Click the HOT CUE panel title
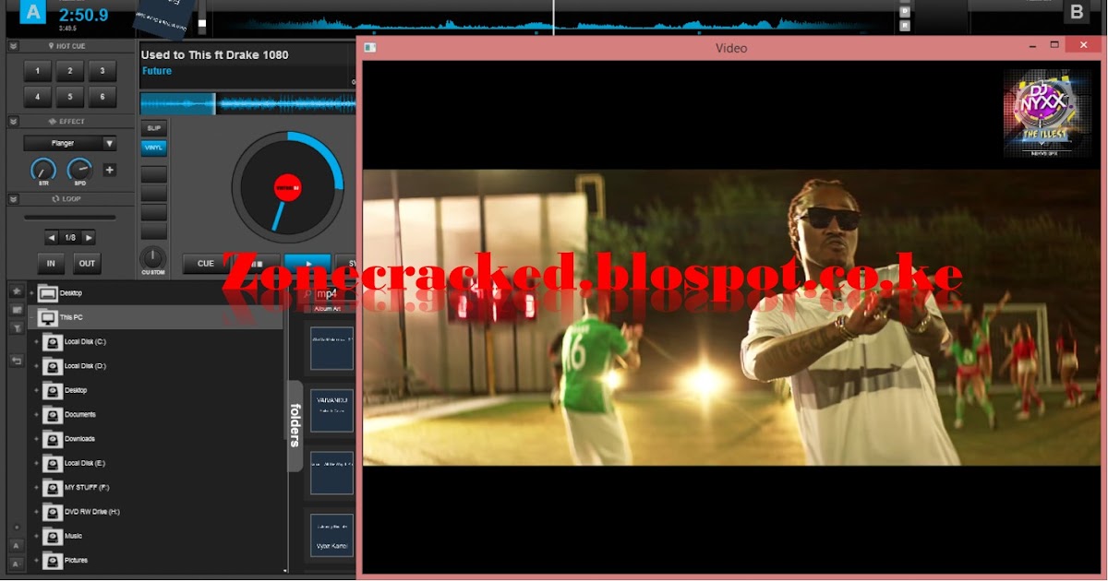 click(70, 45)
